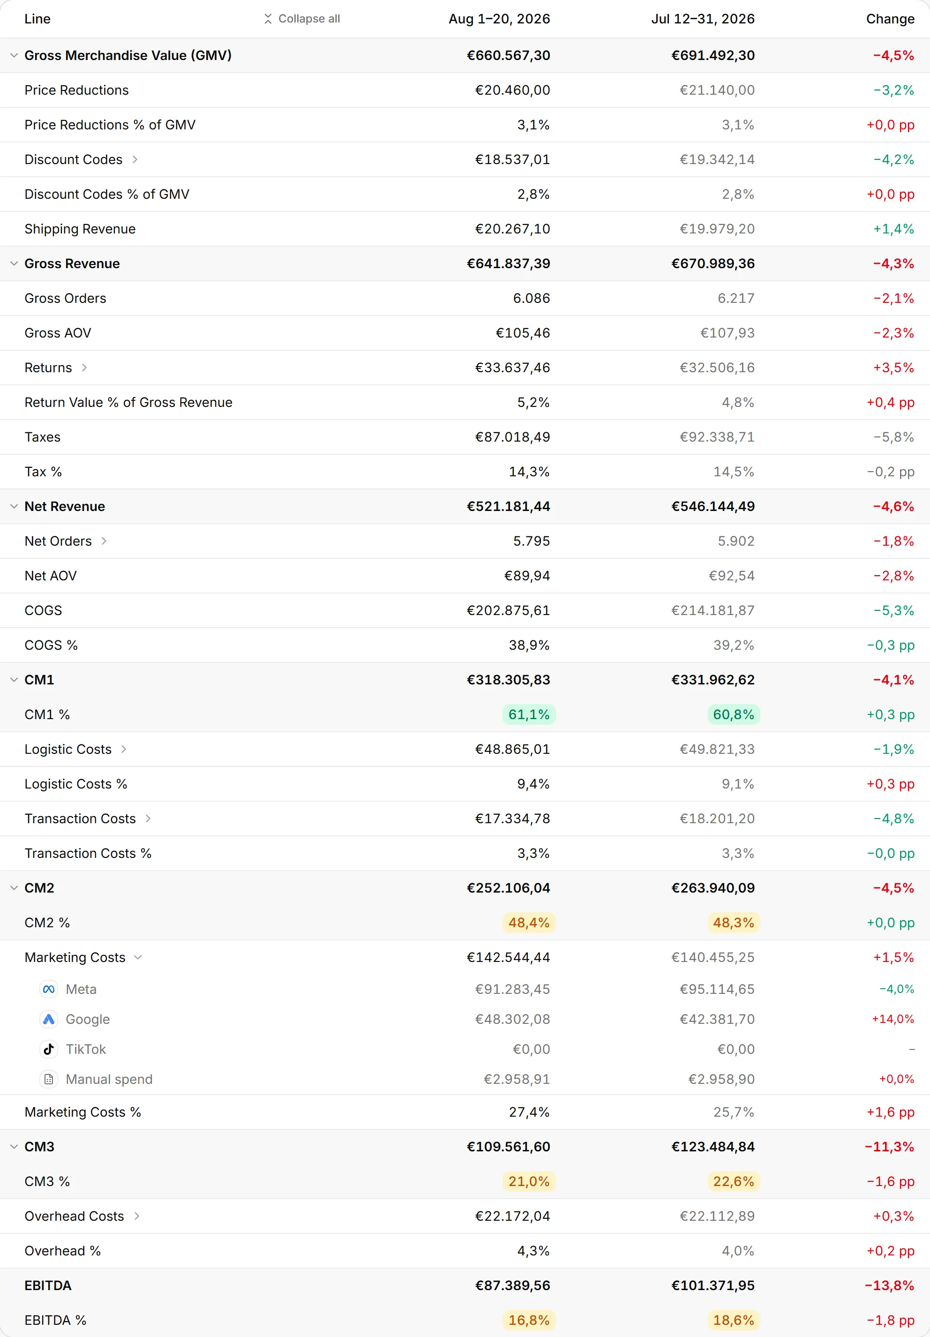Click the Manual spend document icon
The width and height of the screenshot is (930, 1337).
(49, 1079)
